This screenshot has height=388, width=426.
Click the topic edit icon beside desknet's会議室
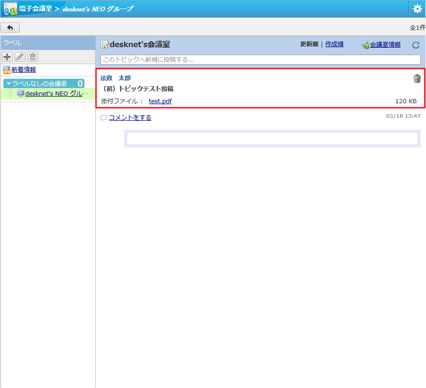(105, 44)
